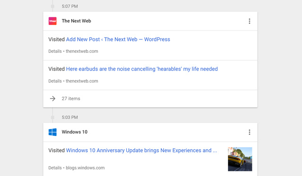Image resolution: width=302 pixels, height=176 pixels.
Task: Open the Here earbuds noise cancelling article link
Action: pyautogui.click(x=142, y=69)
